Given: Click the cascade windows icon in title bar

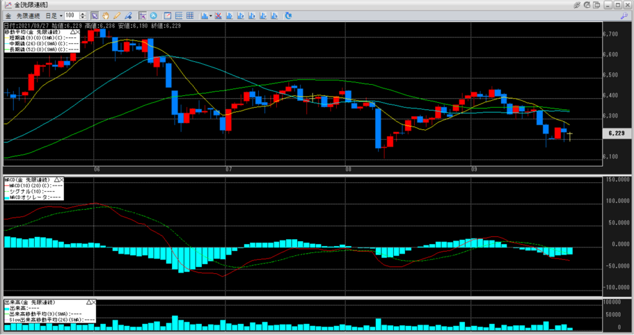Looking at the screenshot, I should [596, 5].
